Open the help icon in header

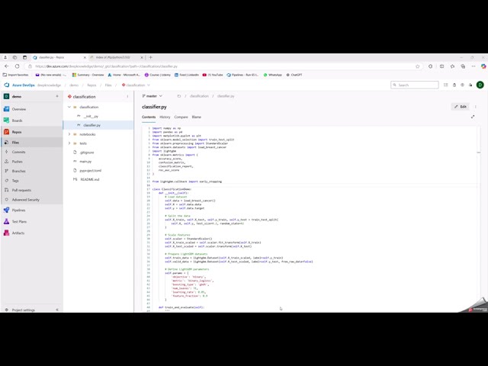(x=462, y=85)
